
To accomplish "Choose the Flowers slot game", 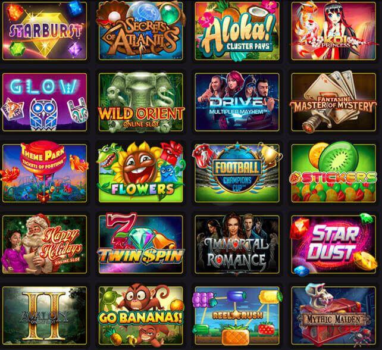I will [x=141, y=173].
